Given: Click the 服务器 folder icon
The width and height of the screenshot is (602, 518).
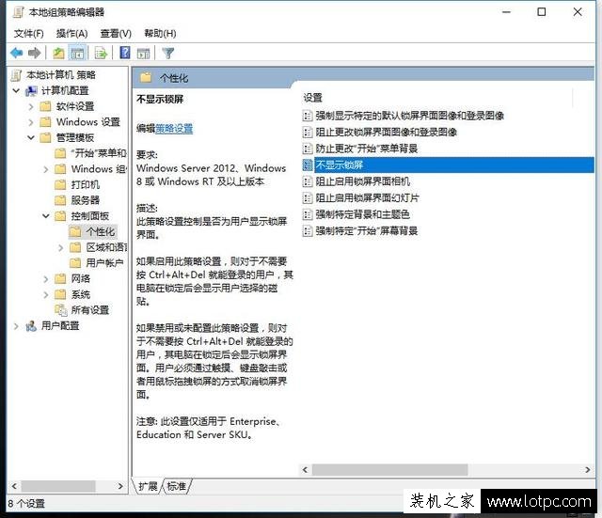Looking at the screenshot, I should 60,200.
